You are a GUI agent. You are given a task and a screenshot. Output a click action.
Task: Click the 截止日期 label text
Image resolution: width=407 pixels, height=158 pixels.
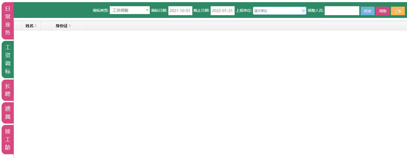pyautogui.click(x=201, y=11)
